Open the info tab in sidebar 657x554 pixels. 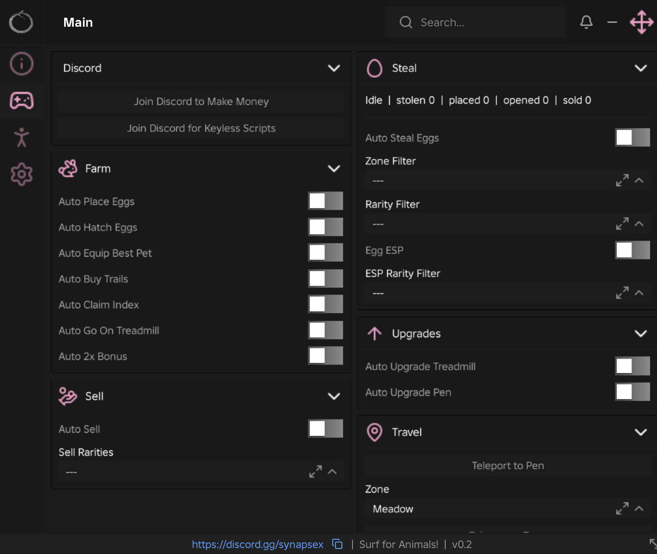tap(22, 64)
